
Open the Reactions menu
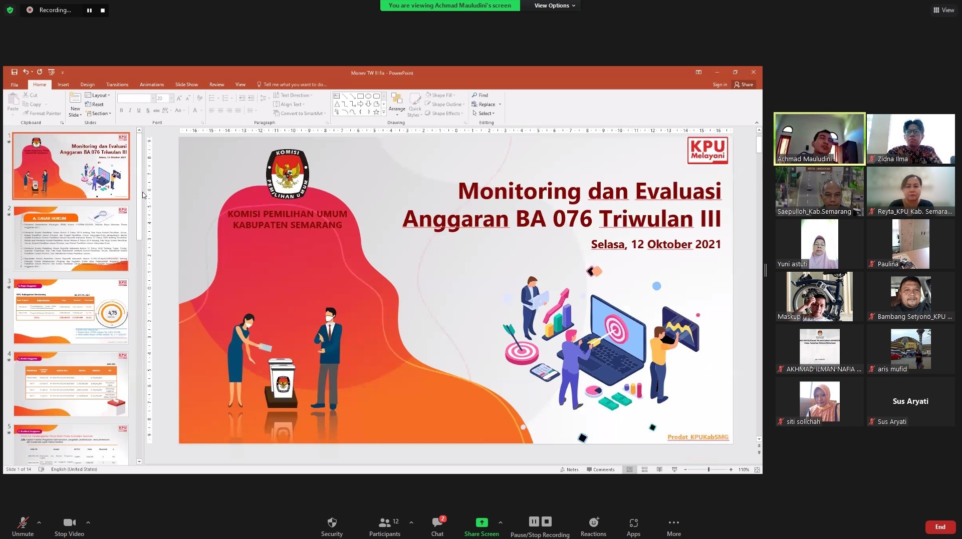click(593, 522)
